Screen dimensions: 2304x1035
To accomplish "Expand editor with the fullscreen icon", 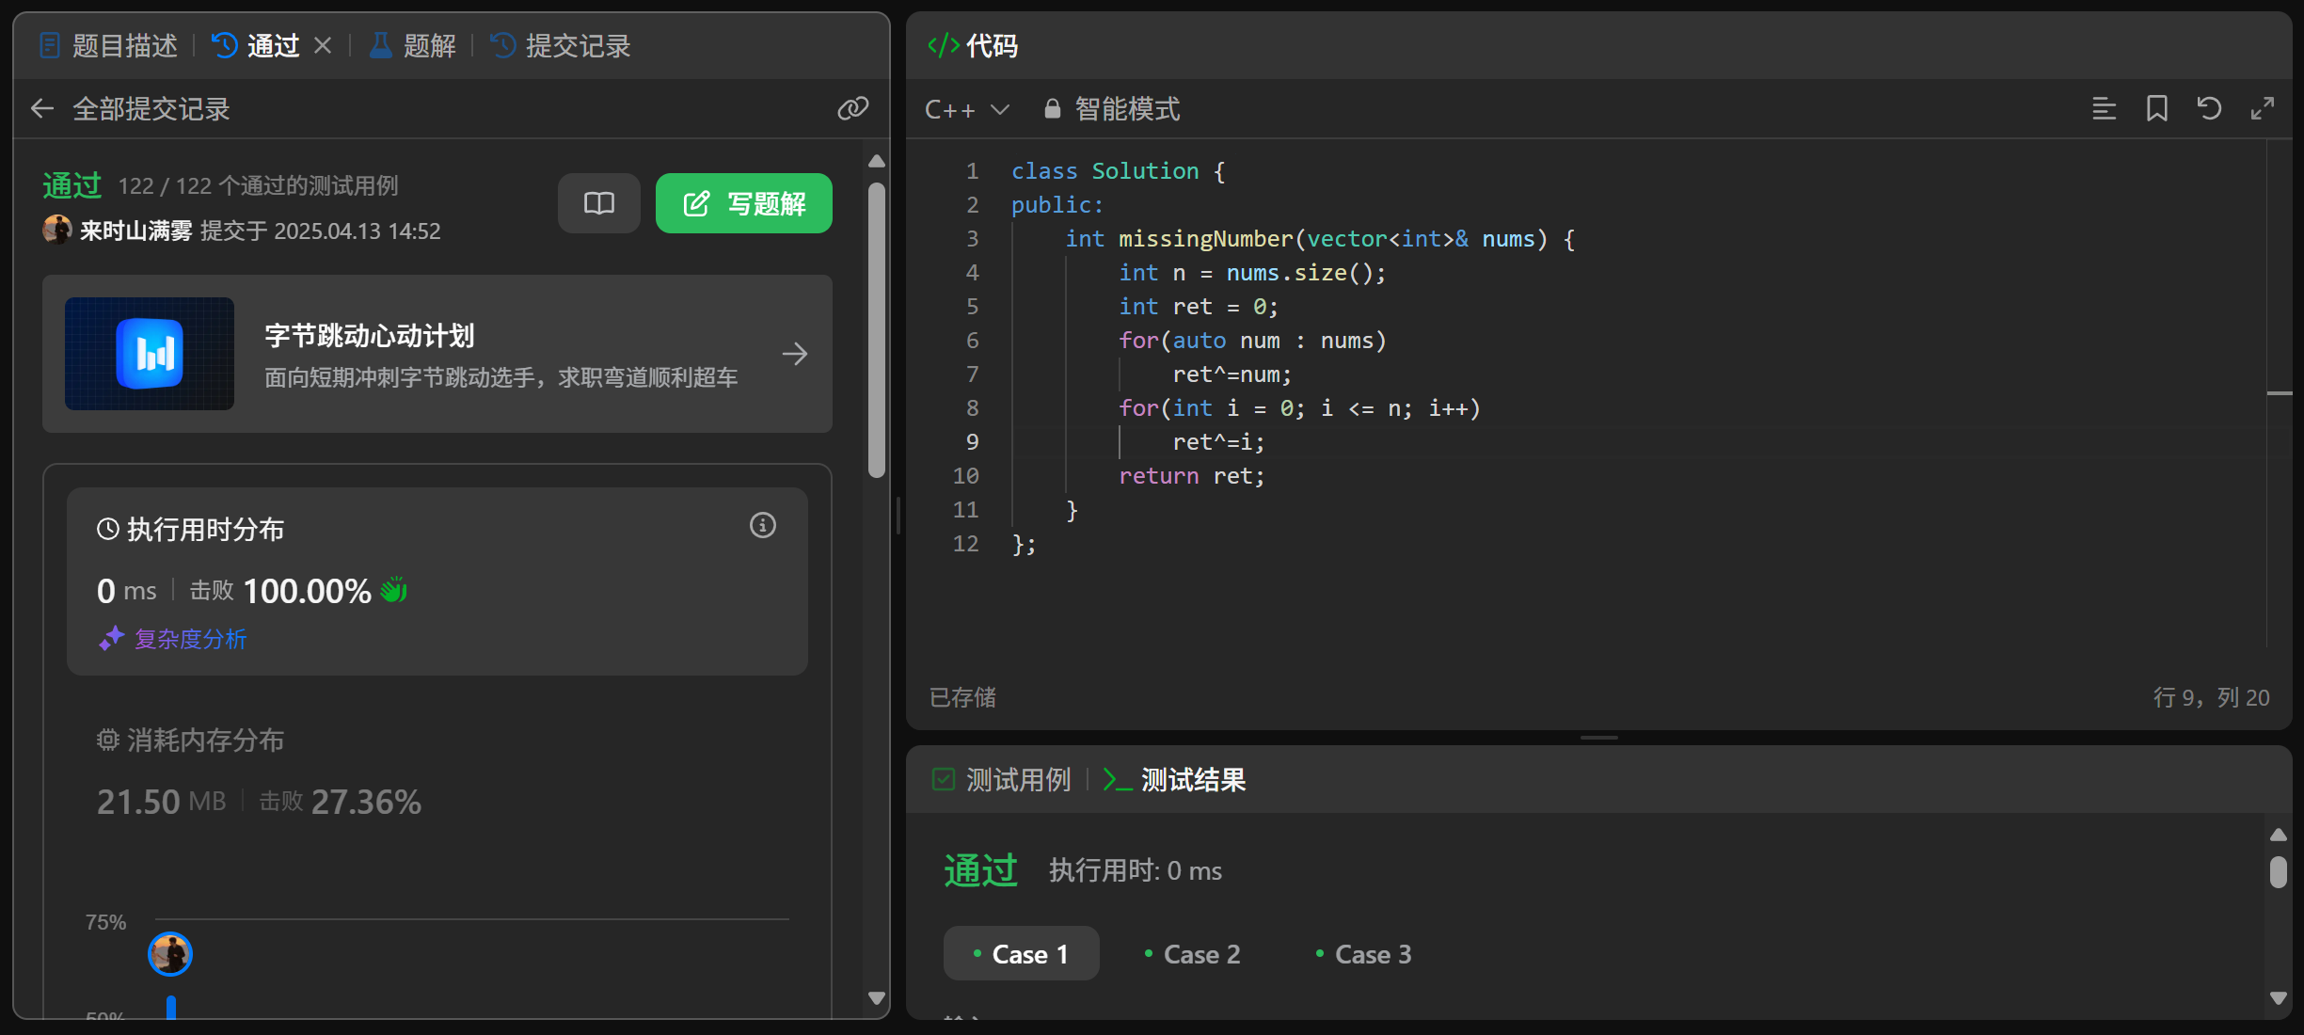I will point(2262,109).
